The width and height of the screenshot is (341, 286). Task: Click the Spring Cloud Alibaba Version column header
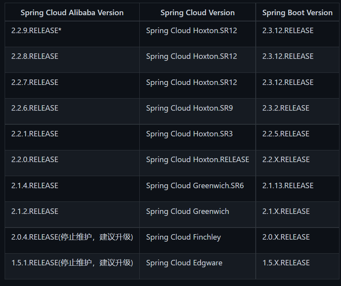pyautogui.click(x=72, y=12)
